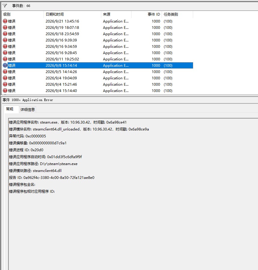
Task: Click error icon for 2026/9/21 13:45:16 event
Action: pos(5,21)
